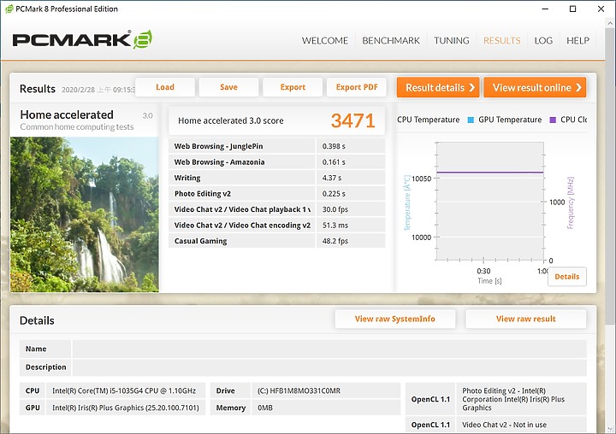Click the score value 3471
This screenshot has width=616, height=434.
click(352, 120)
